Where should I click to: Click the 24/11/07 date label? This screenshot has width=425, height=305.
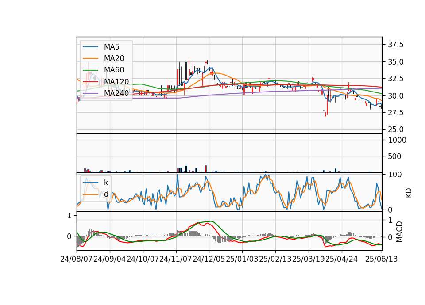click(176, 259)
